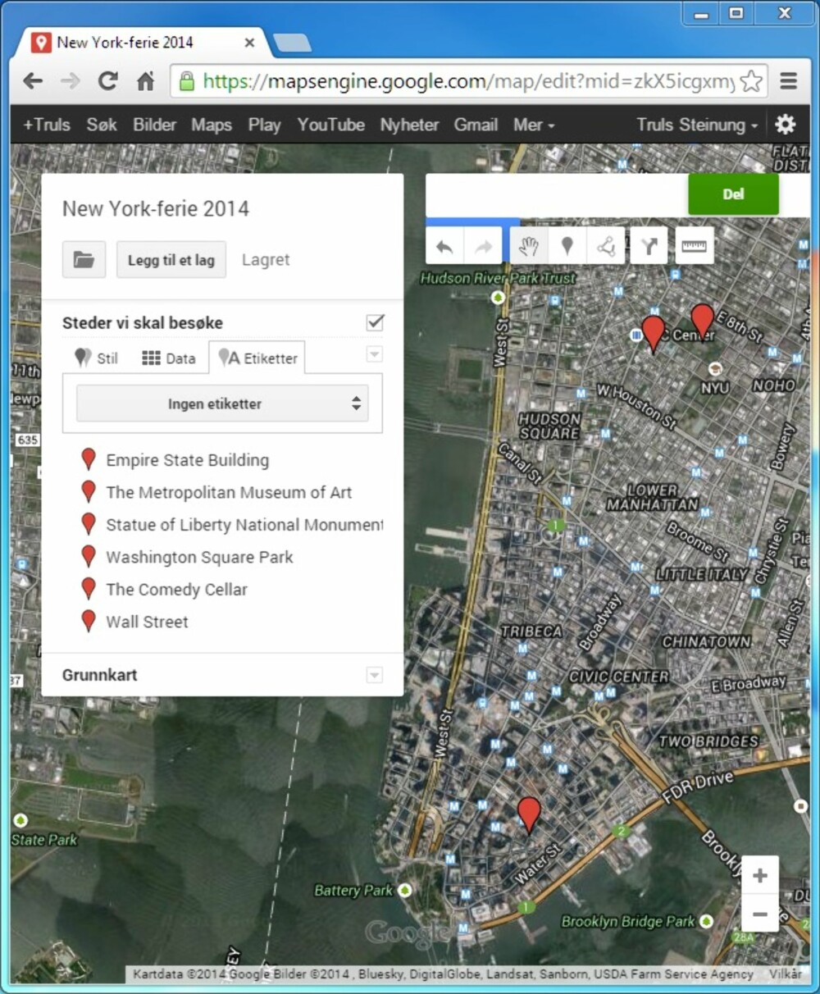Click the browser back arrow
This screenshot has width=820, height=994.
point(33,81)
